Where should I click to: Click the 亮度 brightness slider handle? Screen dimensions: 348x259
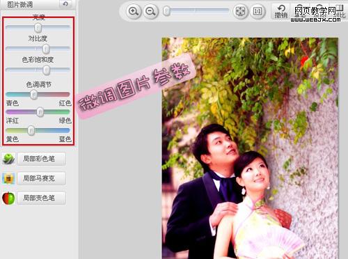pos(38,28)
